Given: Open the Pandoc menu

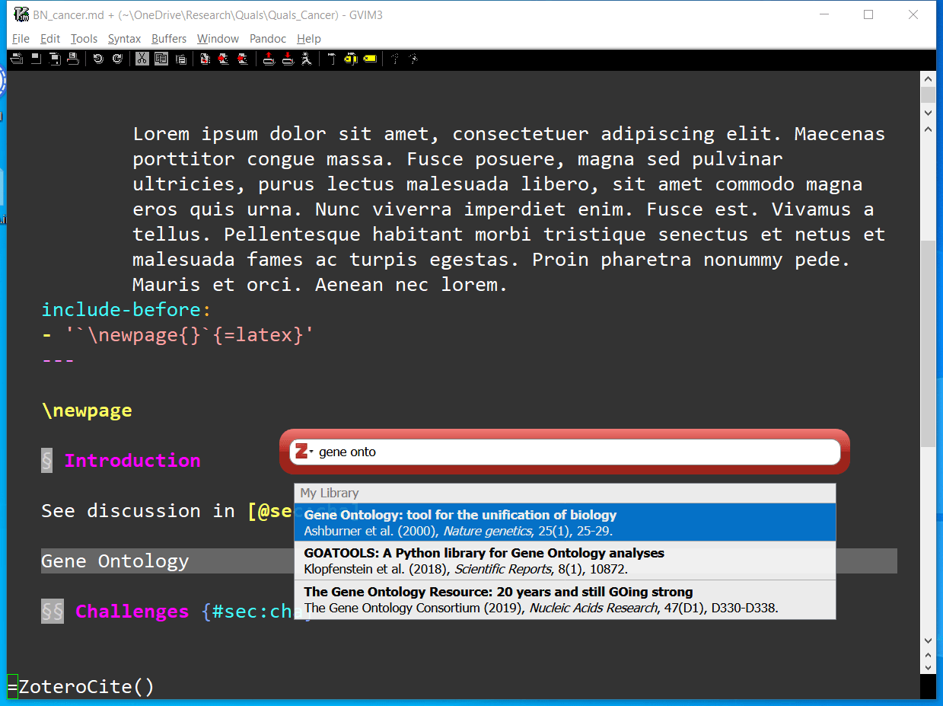Looking at the screenshot, I should click(267, 38).
